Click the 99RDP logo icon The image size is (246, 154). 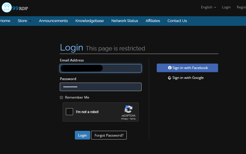click(7, 8)
